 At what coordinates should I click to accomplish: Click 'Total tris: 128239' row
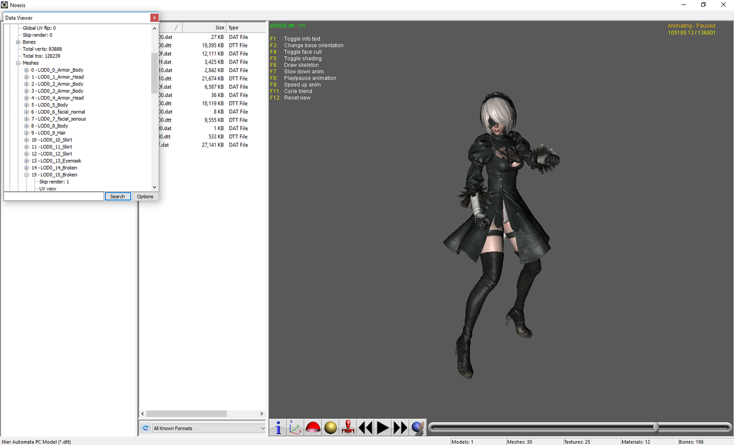[x=41, y=56]
